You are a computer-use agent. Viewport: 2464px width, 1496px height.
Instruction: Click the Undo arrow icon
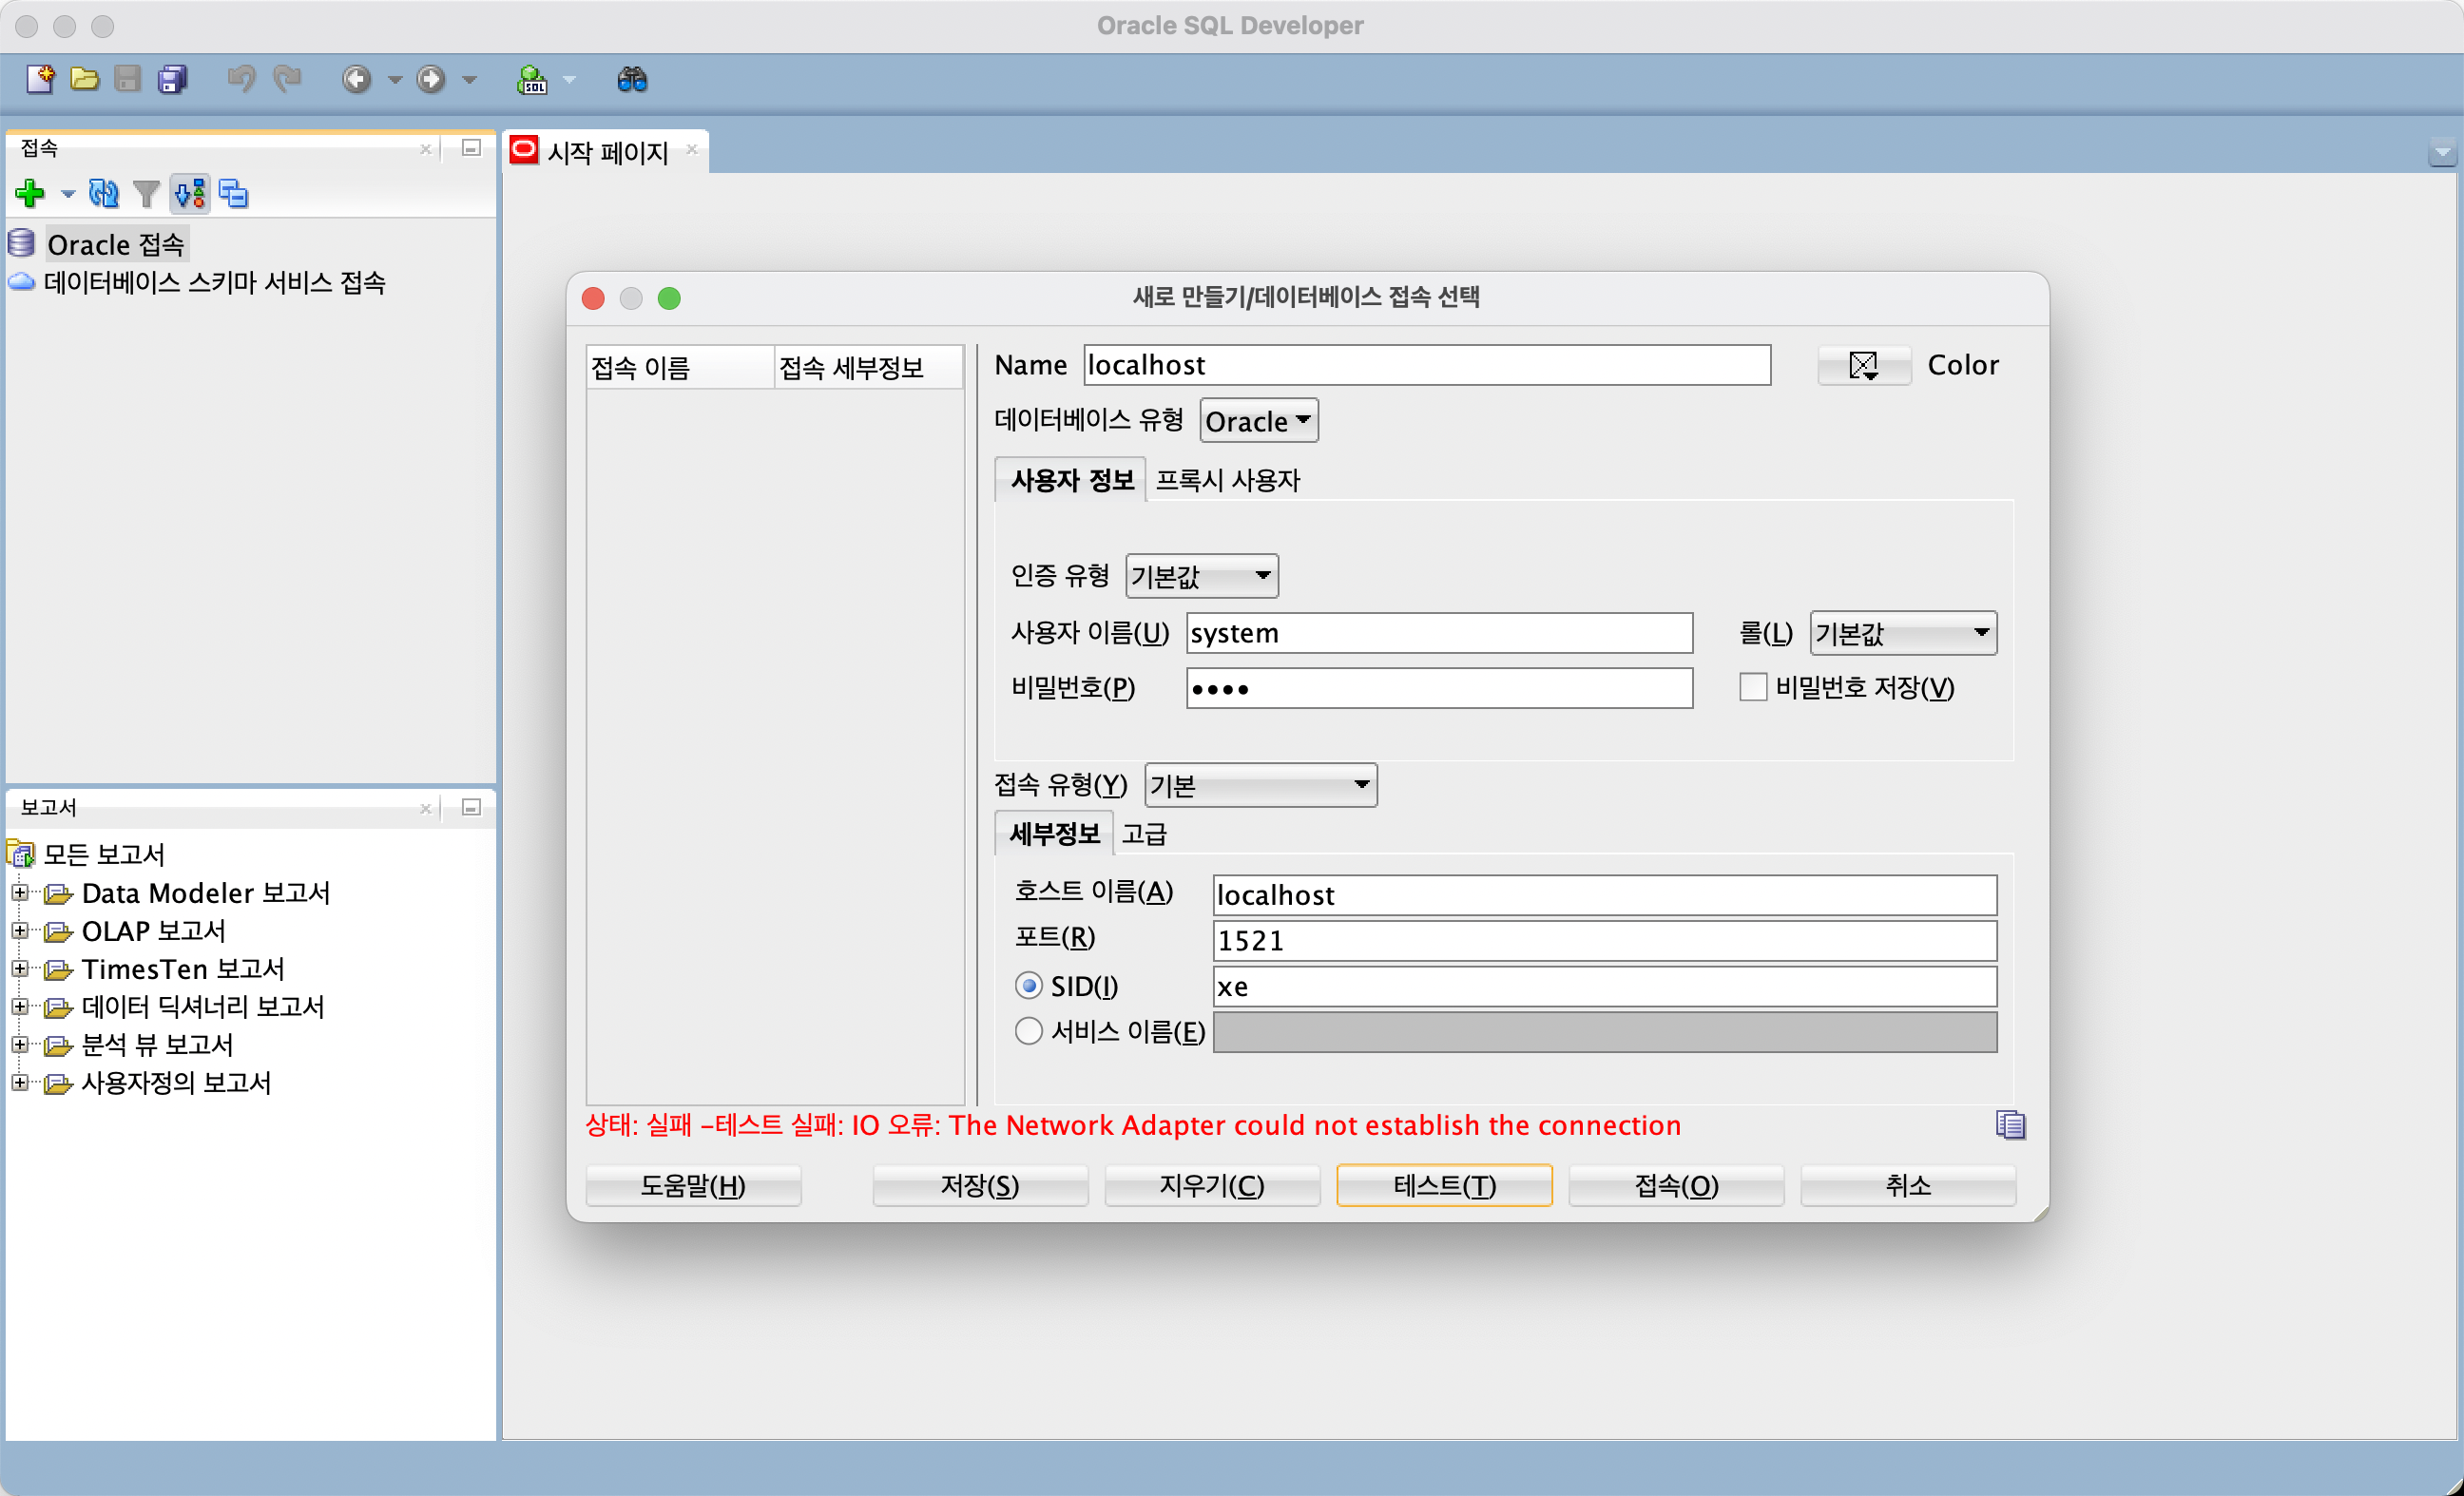coord(241,78)
